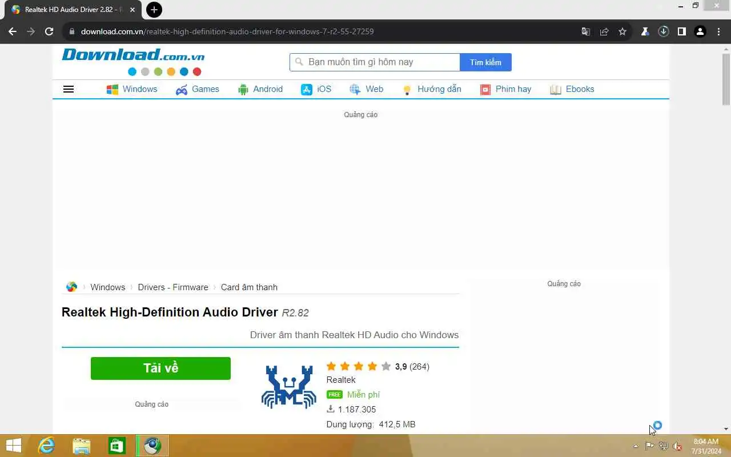Open the translate page icon
This screenshot has height=457, width=731.
tap(586, 31)
